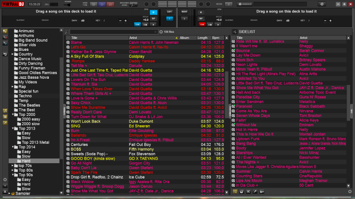Collapse the Top 2000 folder

(13, 115)
